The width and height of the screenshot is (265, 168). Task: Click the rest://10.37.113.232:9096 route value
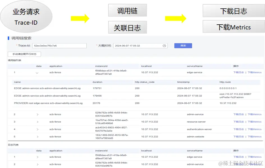click(x=235, y=96)
